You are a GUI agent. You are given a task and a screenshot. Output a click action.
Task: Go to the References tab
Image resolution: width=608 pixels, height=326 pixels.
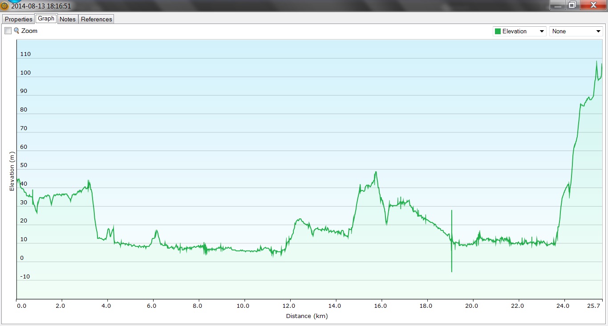[x=96, y=19]
